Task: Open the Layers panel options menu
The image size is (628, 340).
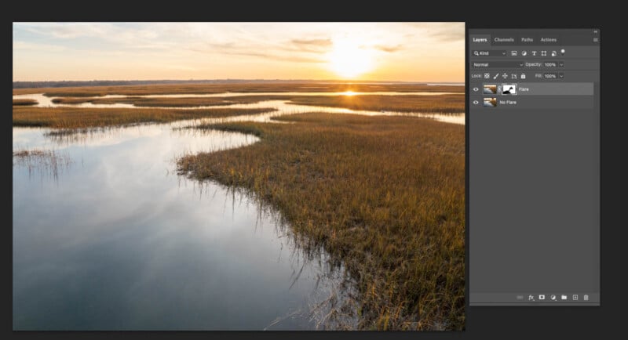Action: tap(595, 39)
